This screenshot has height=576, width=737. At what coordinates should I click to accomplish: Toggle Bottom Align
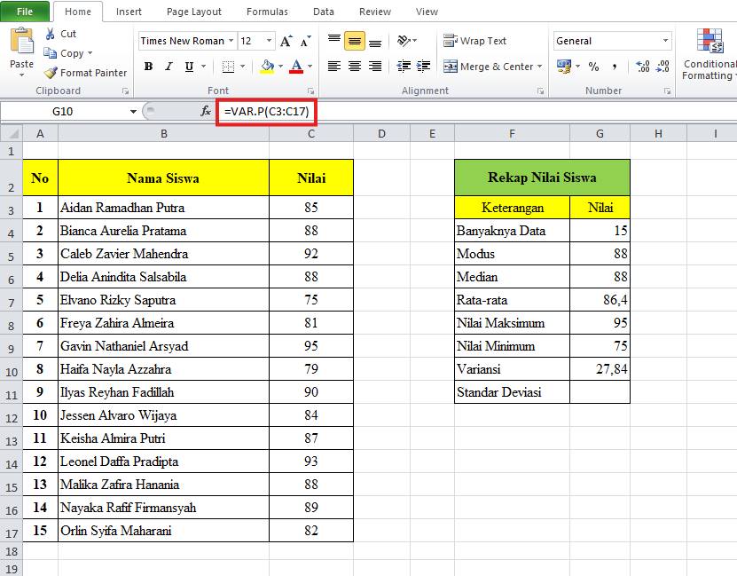point(375,41)
